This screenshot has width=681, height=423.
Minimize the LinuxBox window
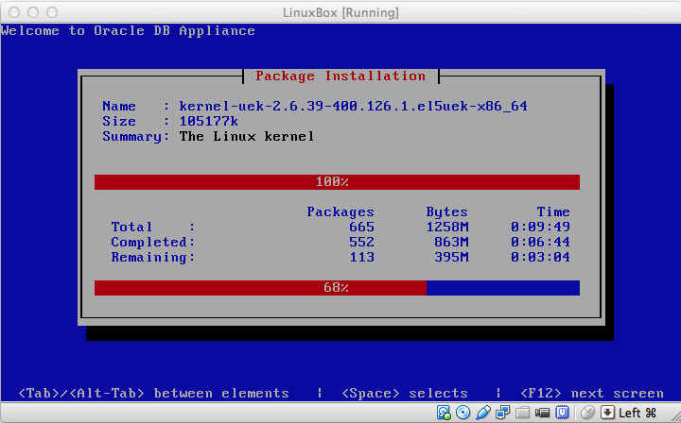[x=33, y=12]
